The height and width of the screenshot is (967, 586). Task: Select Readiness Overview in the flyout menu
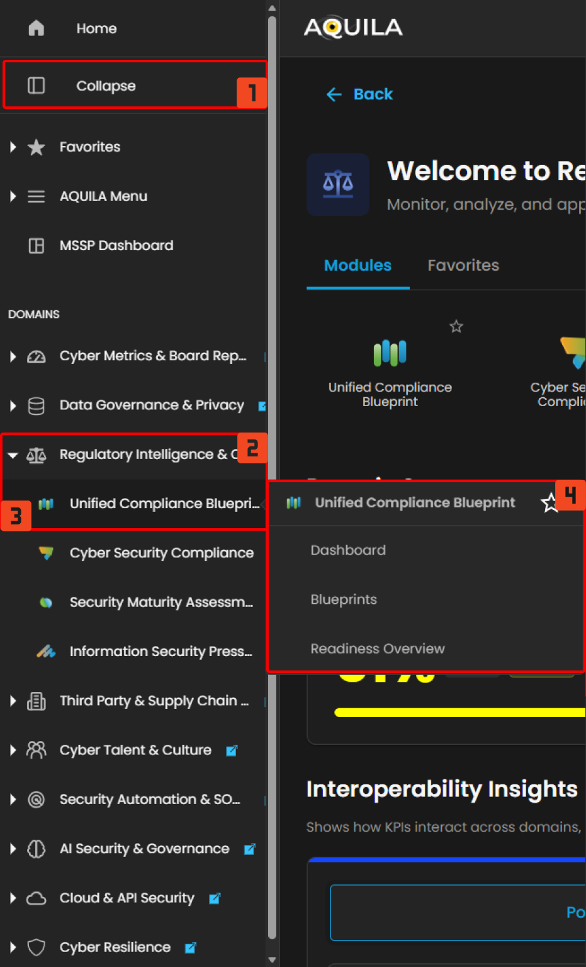[378, 648]
